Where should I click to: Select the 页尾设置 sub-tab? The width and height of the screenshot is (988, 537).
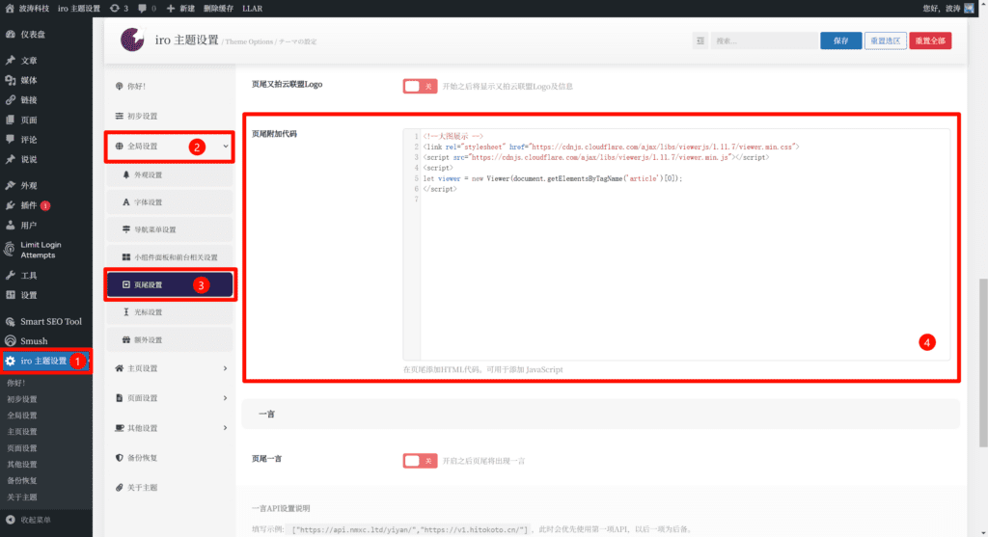tap(170, 284)
